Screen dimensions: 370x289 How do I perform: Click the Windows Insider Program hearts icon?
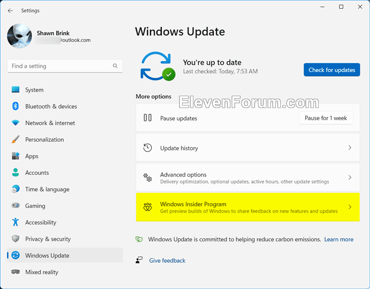(148, 207)
